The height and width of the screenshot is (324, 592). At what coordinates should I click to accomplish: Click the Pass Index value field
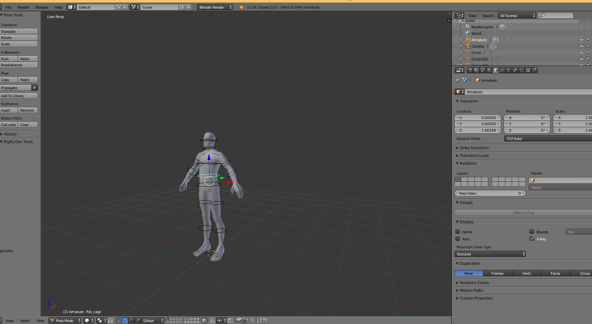point(490,193)
